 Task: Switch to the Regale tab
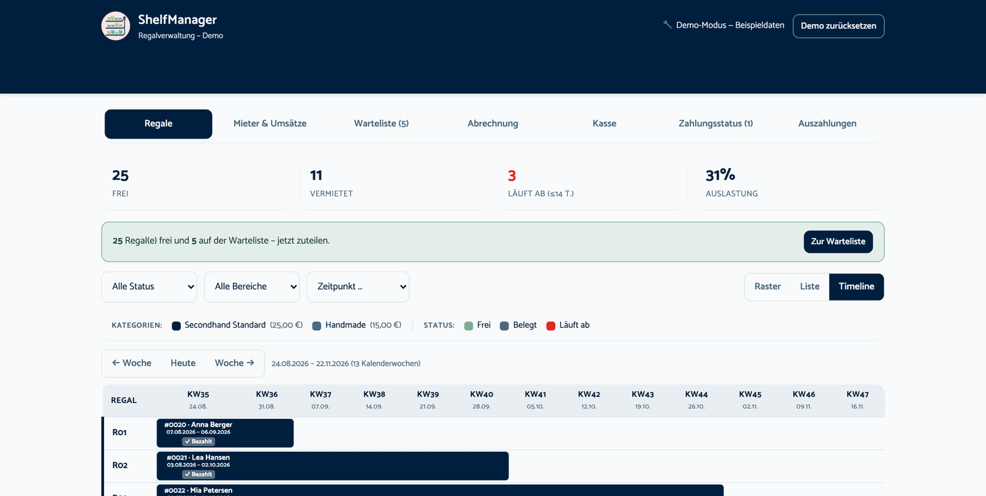coord(158,124)
